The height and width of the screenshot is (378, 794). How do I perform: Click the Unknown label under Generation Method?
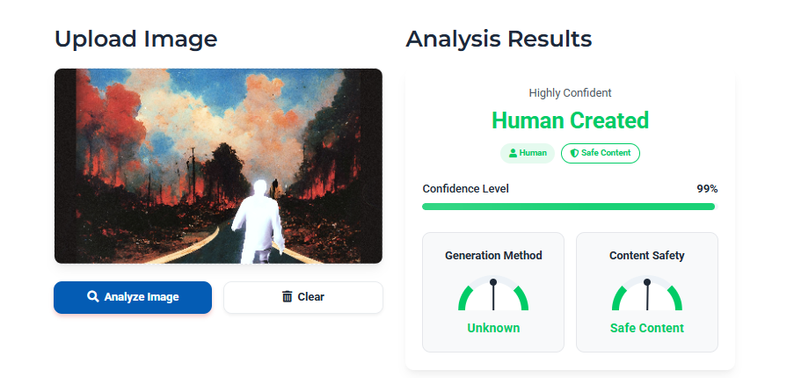tap(493, 328)
